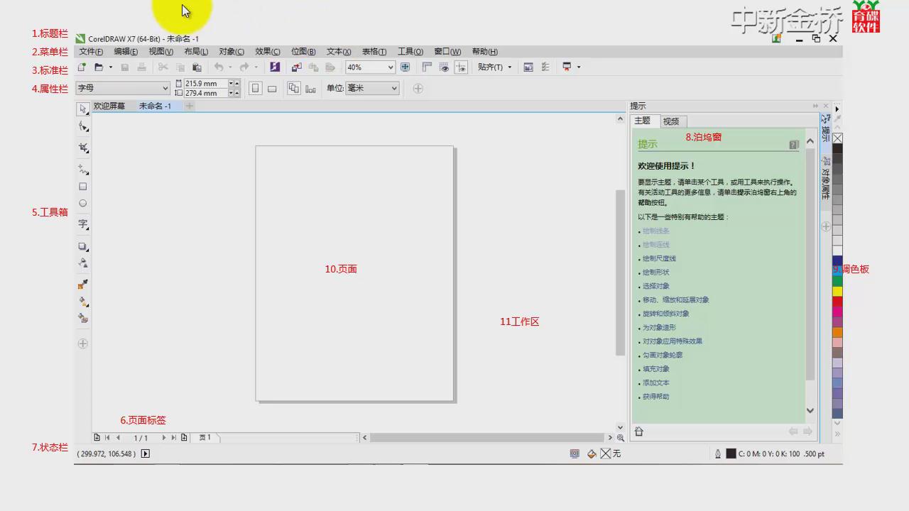Set page to Portrait orientation
This screenshot has height=511, width=909.
point(256,88)
